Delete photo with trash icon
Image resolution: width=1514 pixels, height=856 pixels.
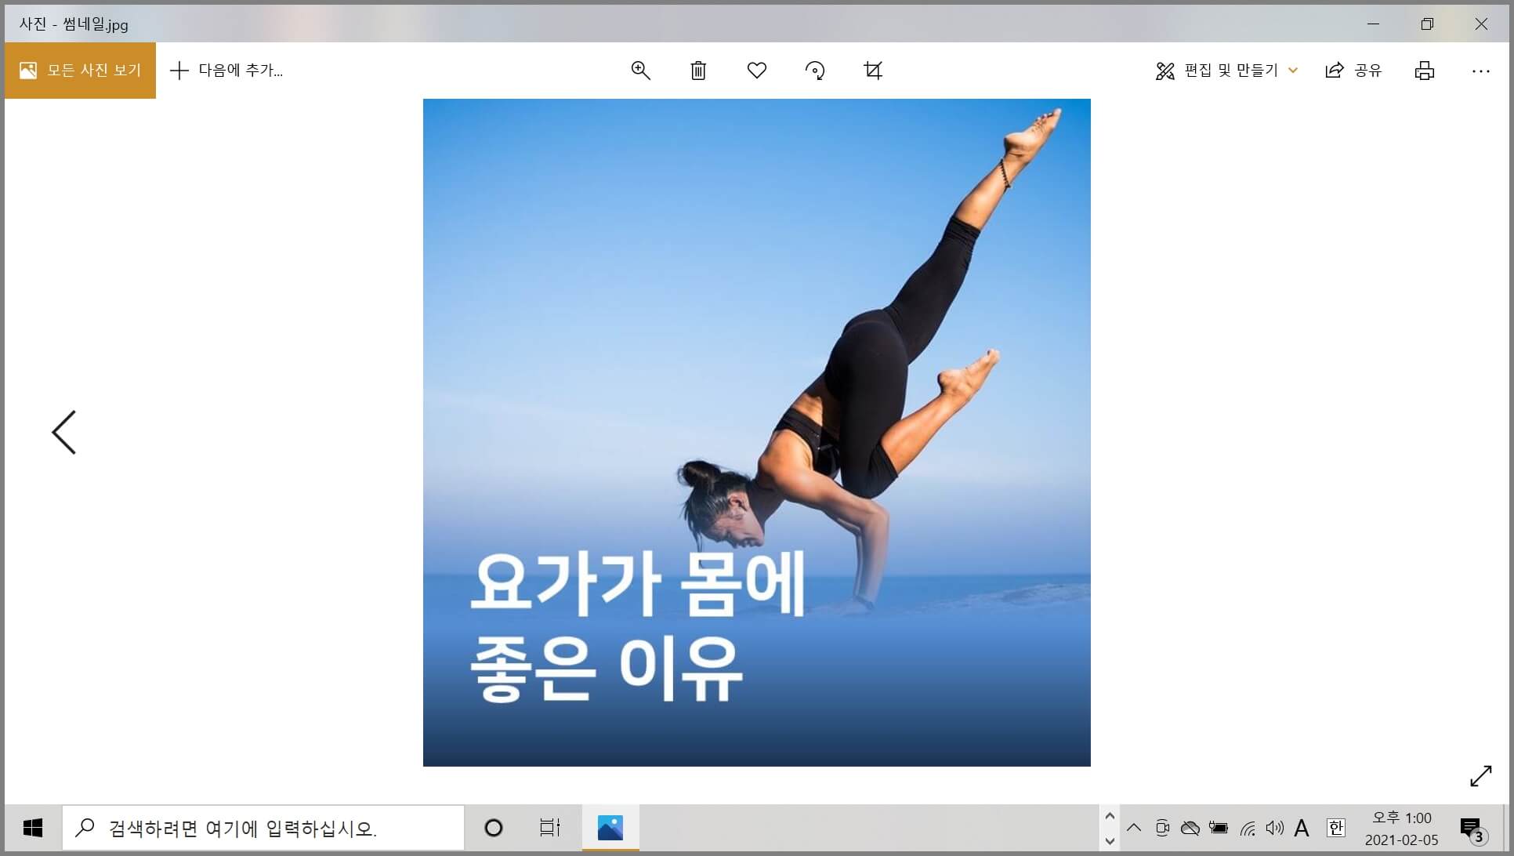(x=698, y=71)
